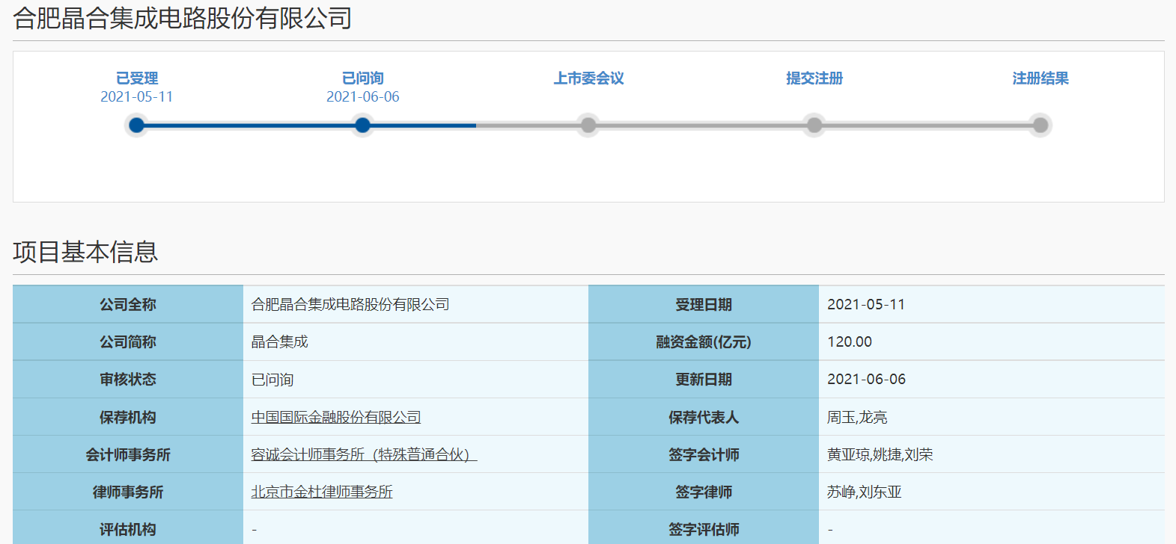Click the 2021-06-06 date under 已问询
The width and height of the screenshot is (1176, 544).
(x=362, y=96)
